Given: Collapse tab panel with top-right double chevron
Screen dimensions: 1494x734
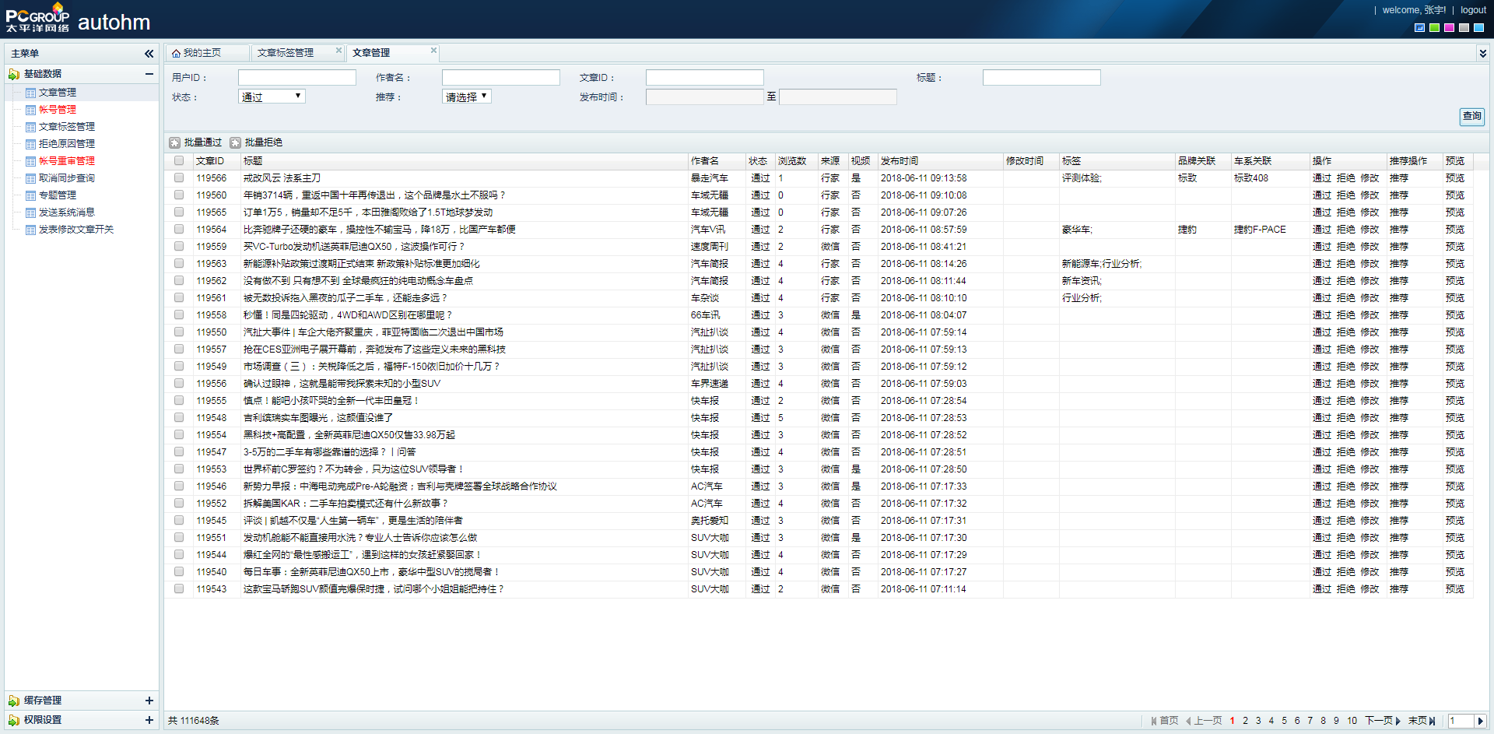Looking at the screenshot, I should pyautogui.click(x=1482, y=54).
